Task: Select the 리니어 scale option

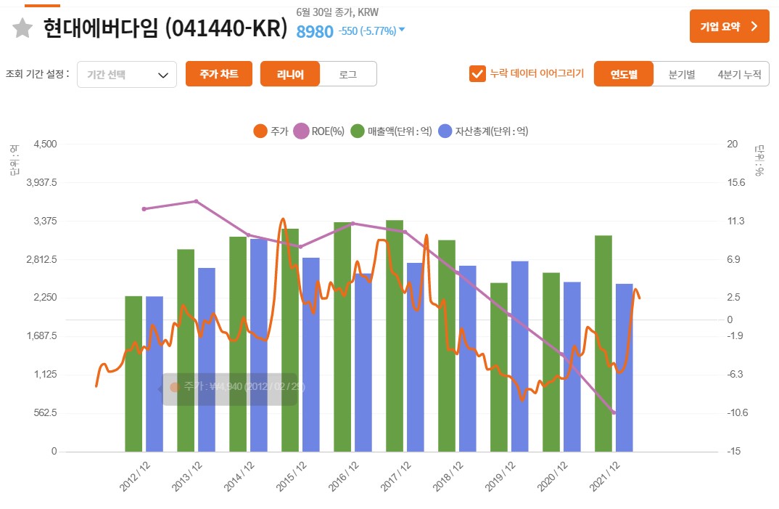Action: point(290,74)
